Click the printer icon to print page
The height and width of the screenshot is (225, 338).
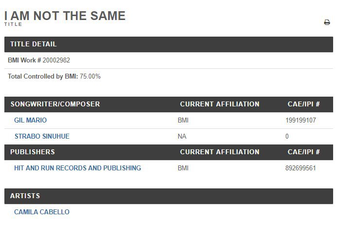[327, 22]
